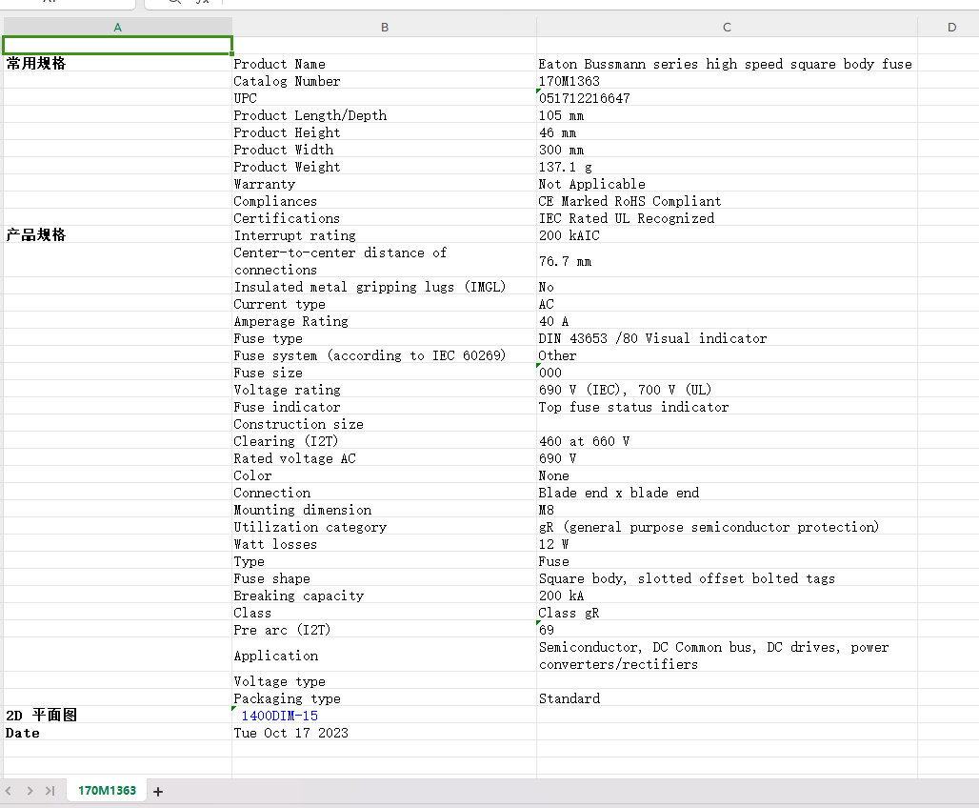Select the Clearing (I2T) cell
979x808 pixels.
(384, 440)
